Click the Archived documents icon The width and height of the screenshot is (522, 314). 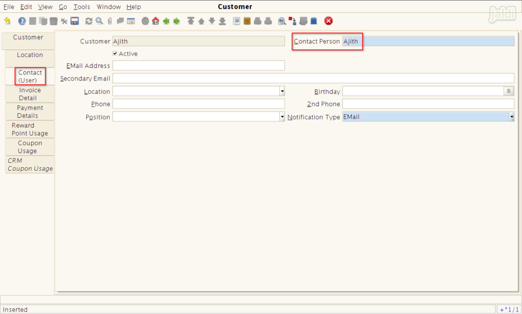(247, 21)
